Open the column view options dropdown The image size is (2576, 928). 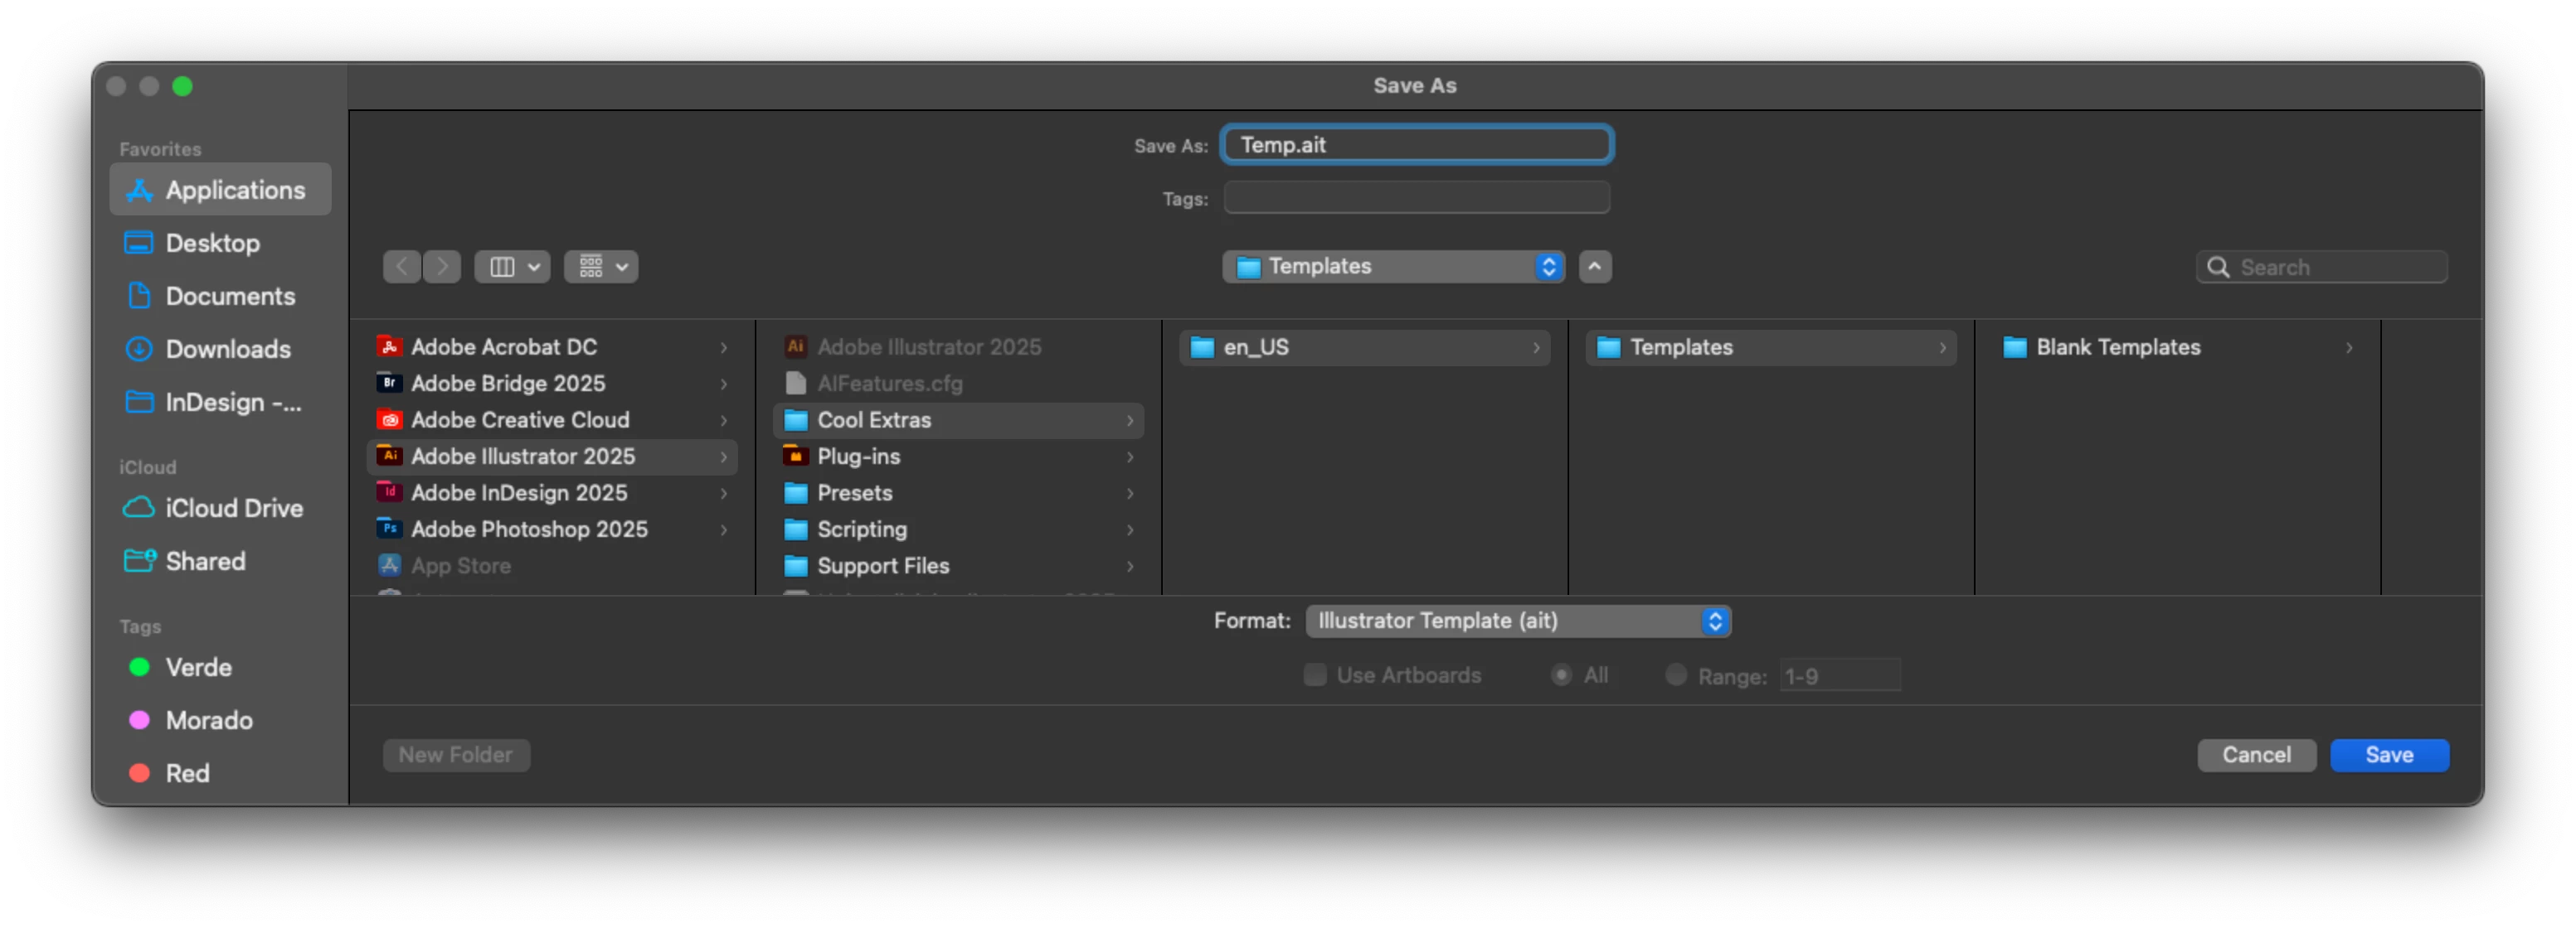pyautogui.click(x=512, y=267)
